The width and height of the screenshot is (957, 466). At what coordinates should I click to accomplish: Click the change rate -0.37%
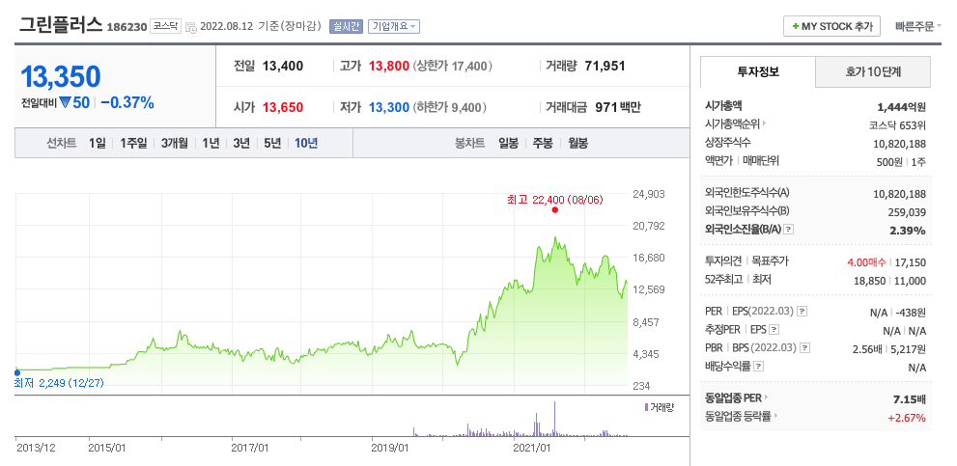(x=127, y=102)
